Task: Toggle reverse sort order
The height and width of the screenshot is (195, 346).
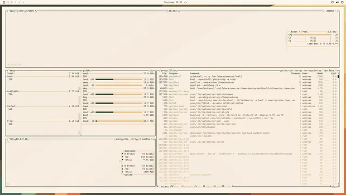Action: coord(307,70)
